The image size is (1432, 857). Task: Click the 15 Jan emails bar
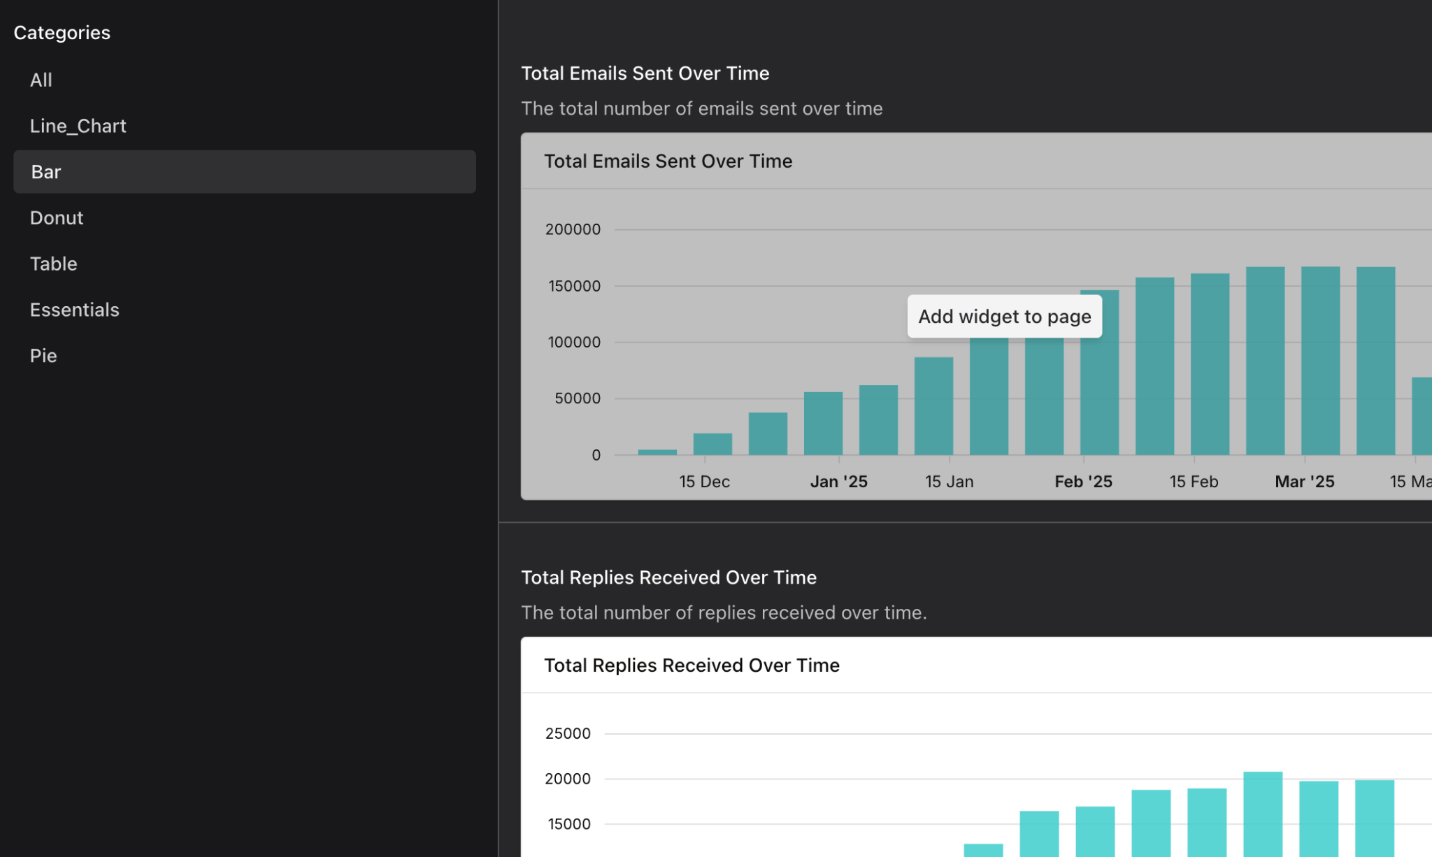point(933,405)
